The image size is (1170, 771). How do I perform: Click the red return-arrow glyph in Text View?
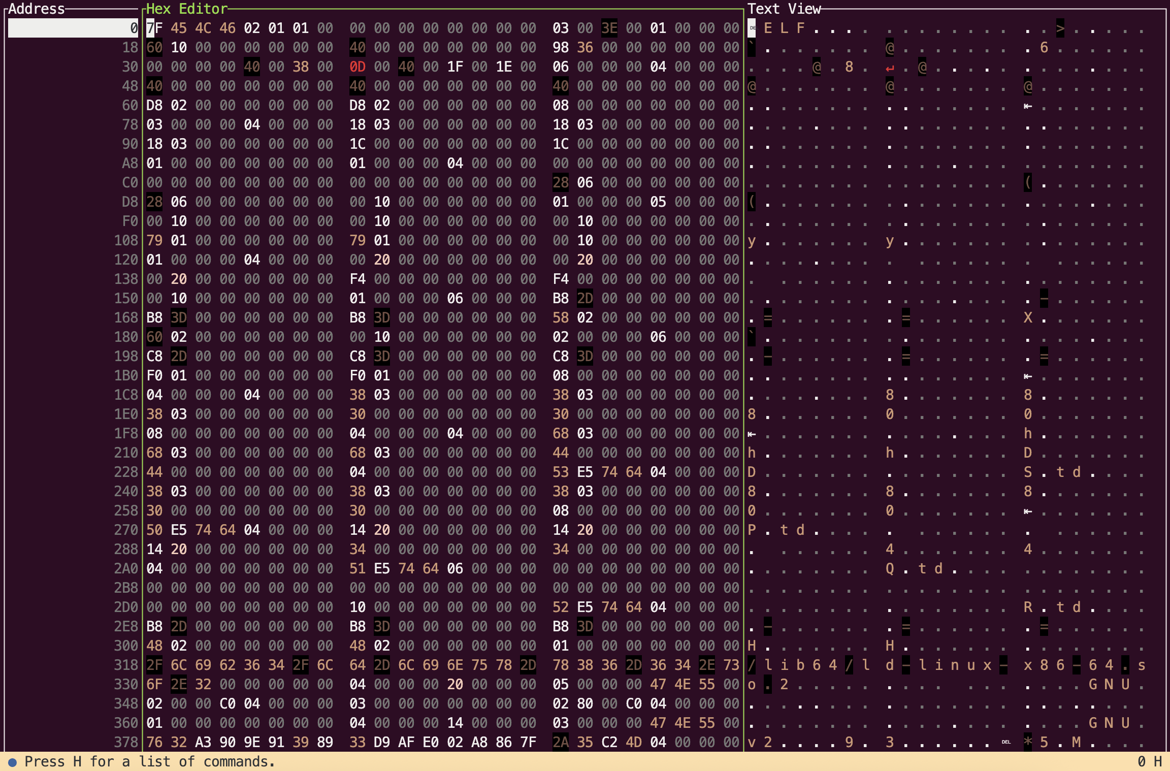pyautogui.click(x=890, y=68)
